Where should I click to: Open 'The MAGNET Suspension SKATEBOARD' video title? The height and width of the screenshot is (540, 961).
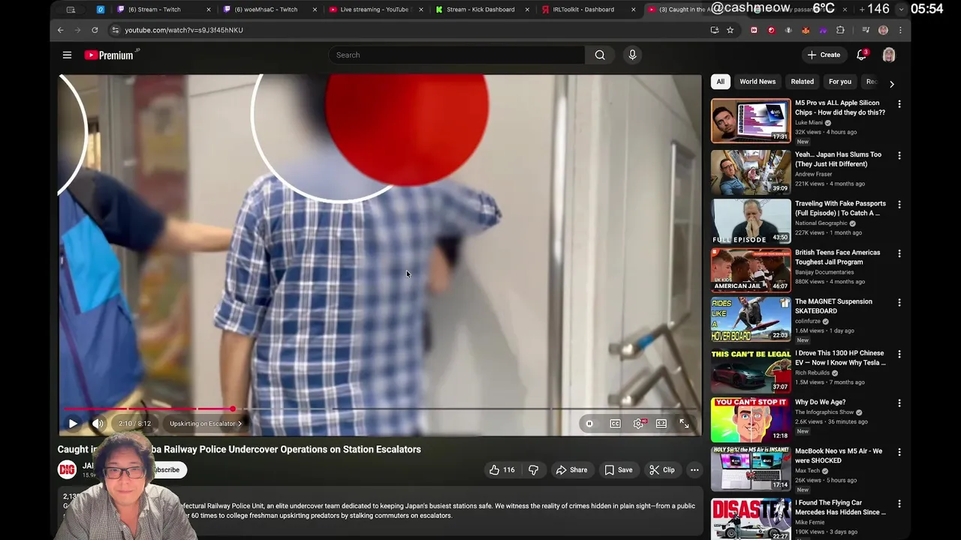pyautogui.click(x=833, y=306)
